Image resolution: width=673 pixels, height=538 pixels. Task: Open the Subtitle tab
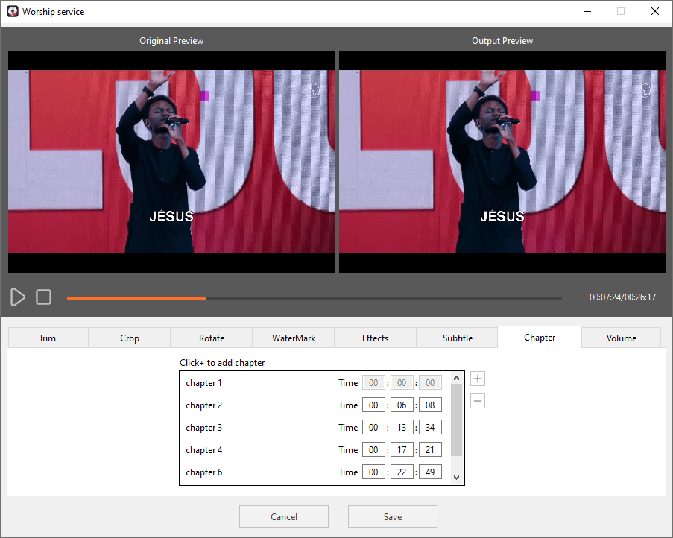457,338
